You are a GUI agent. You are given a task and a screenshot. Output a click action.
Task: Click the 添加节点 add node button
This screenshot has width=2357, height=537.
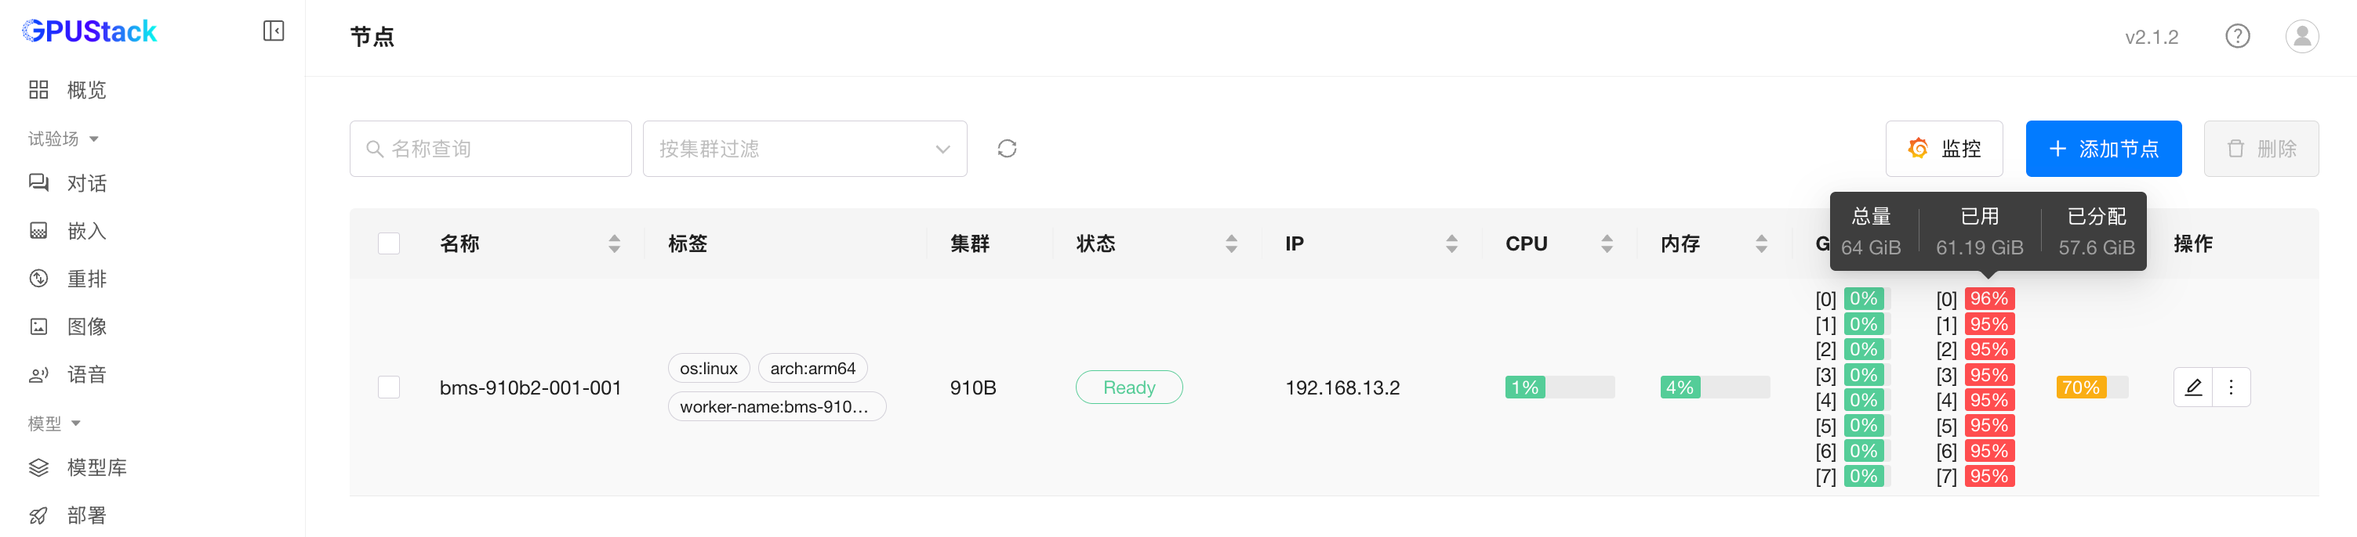[2103, 149]
